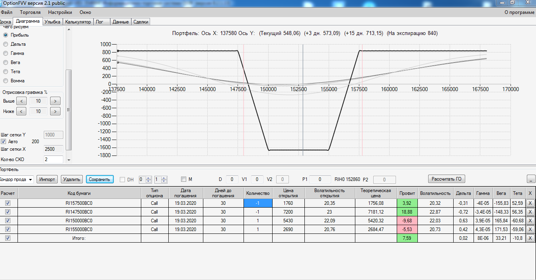
Task: Decrease the Выше chart percentage
Action: (x=21, y=101)
